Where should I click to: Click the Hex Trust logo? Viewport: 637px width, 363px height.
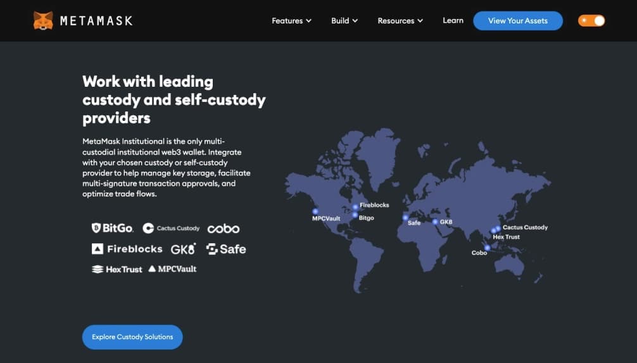point(117,269)
